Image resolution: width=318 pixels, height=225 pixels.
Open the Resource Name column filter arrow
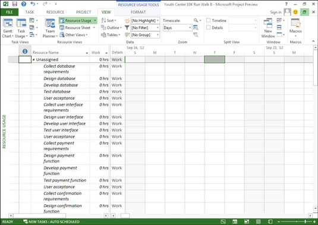tap(87, 53)
